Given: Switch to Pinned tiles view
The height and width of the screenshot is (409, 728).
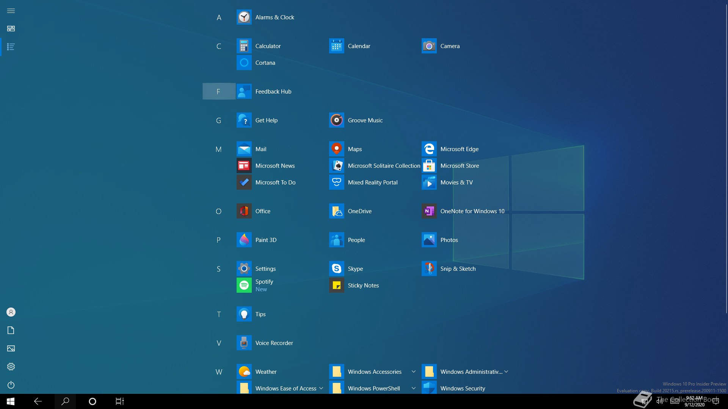Looking at the screenshot, I should tap(11, 29).
